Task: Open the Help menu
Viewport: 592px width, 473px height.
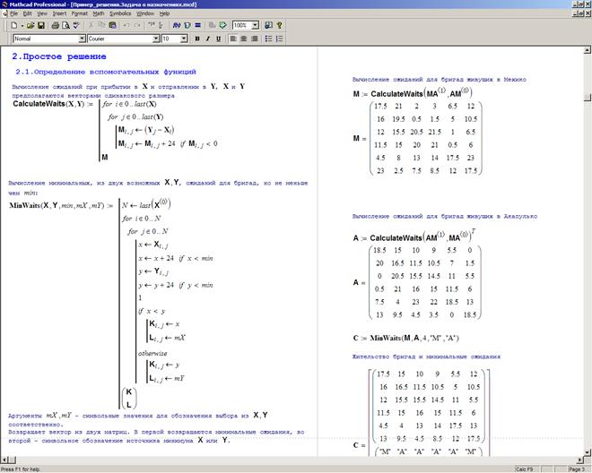Action: click(164, 13)
